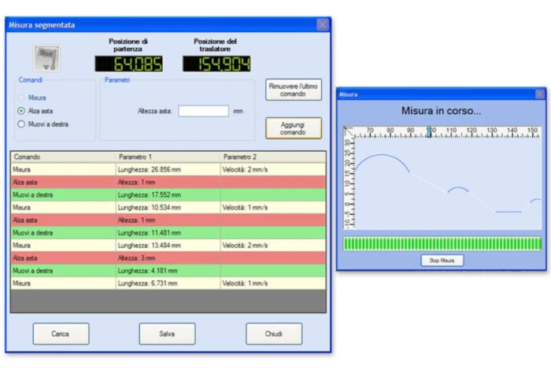Click the Comando column header
This screenshot has height=373, width=551.
pos(63,157)
